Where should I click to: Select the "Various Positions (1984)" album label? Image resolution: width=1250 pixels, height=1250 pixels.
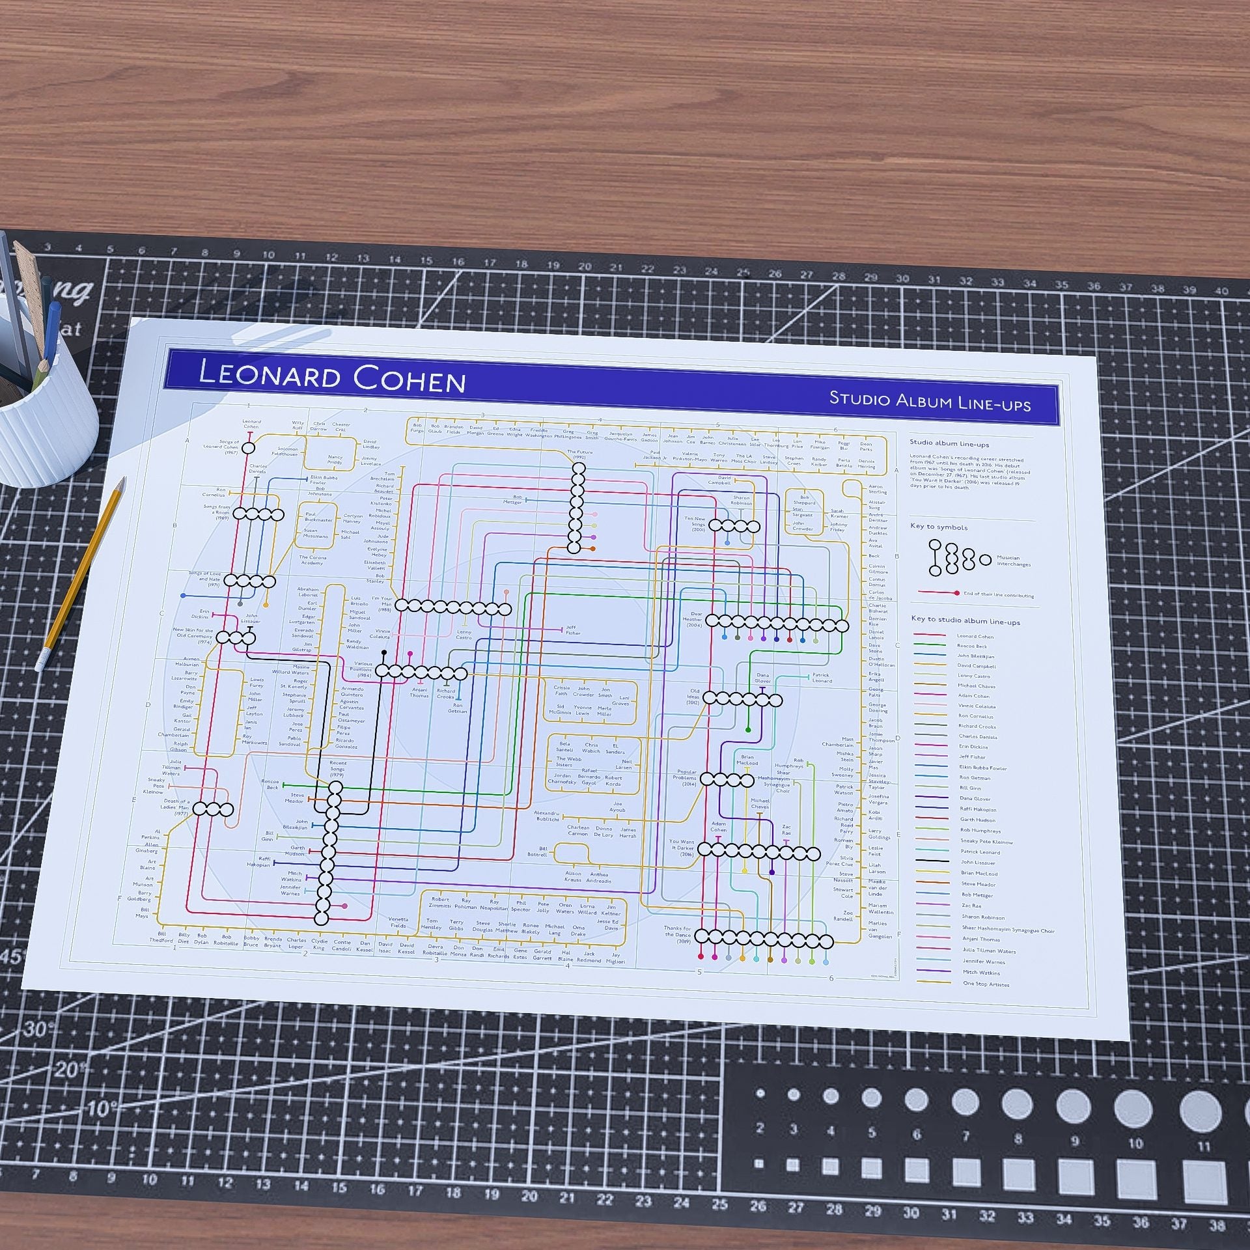(x=360, y=669)
